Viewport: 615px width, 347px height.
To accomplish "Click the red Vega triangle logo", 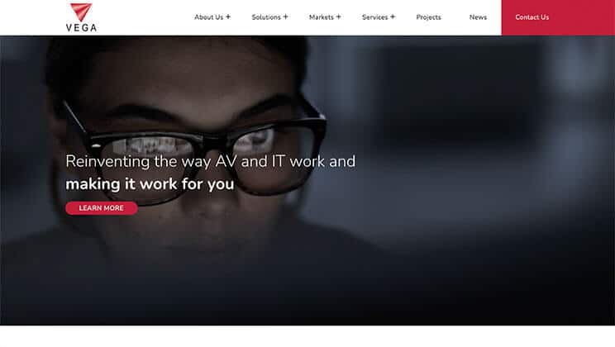I will tap(81, 12).
